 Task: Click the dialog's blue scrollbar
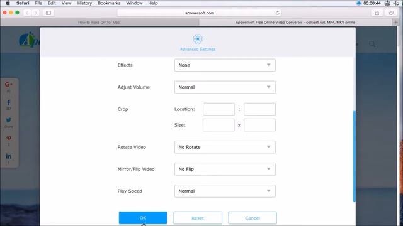(x=355, y=156)
